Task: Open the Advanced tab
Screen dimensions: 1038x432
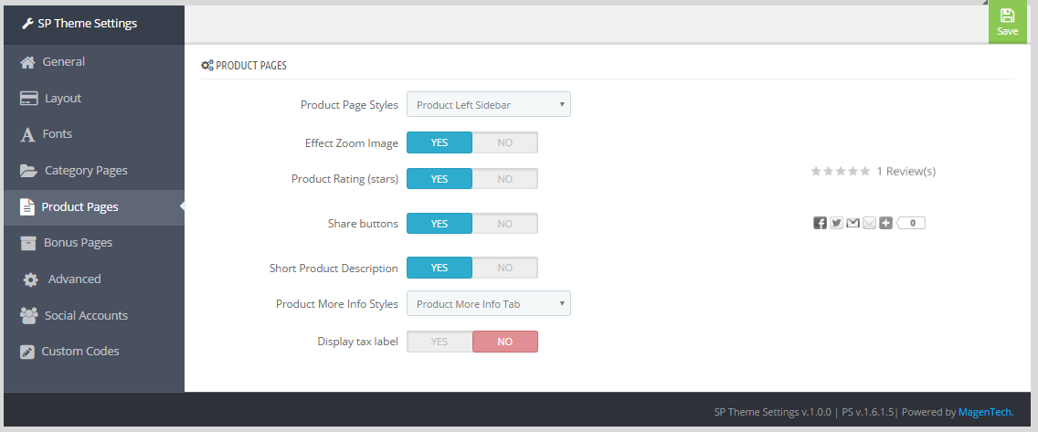Action: [x=94, y=279]
